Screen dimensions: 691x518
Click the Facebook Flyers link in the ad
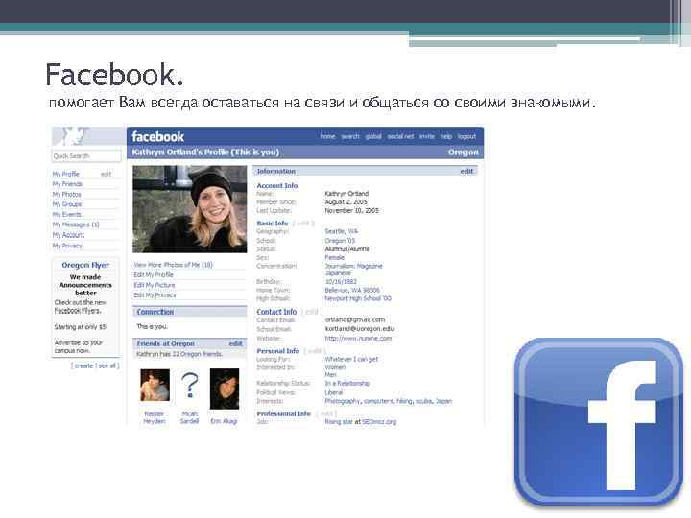click(x=78, y=311)
